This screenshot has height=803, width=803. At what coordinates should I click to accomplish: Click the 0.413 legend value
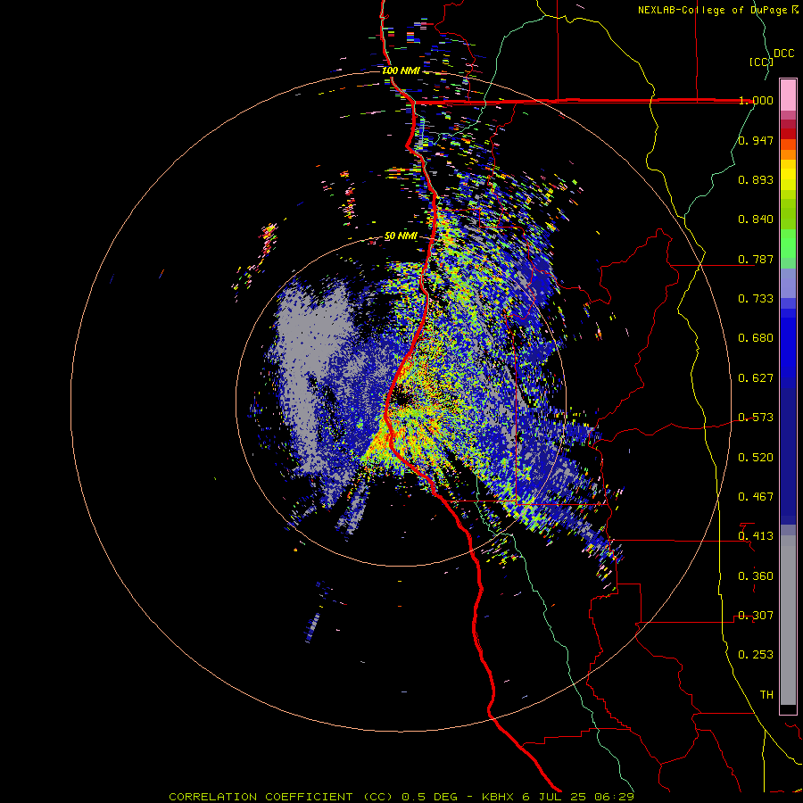(756, 536)
